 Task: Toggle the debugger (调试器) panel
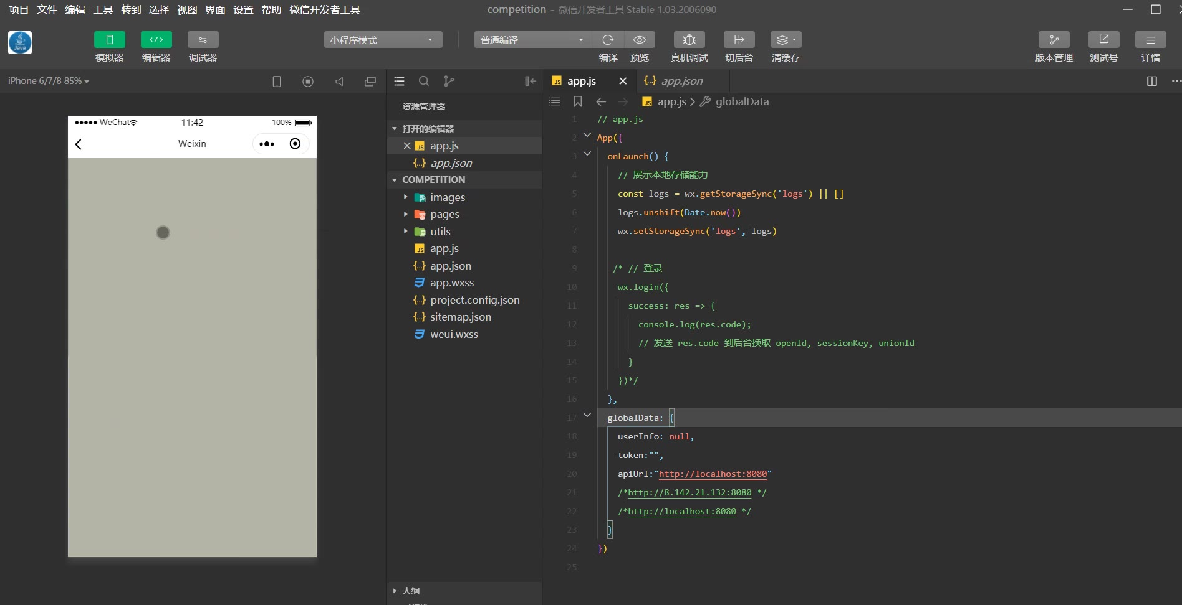tap(203, 40)
